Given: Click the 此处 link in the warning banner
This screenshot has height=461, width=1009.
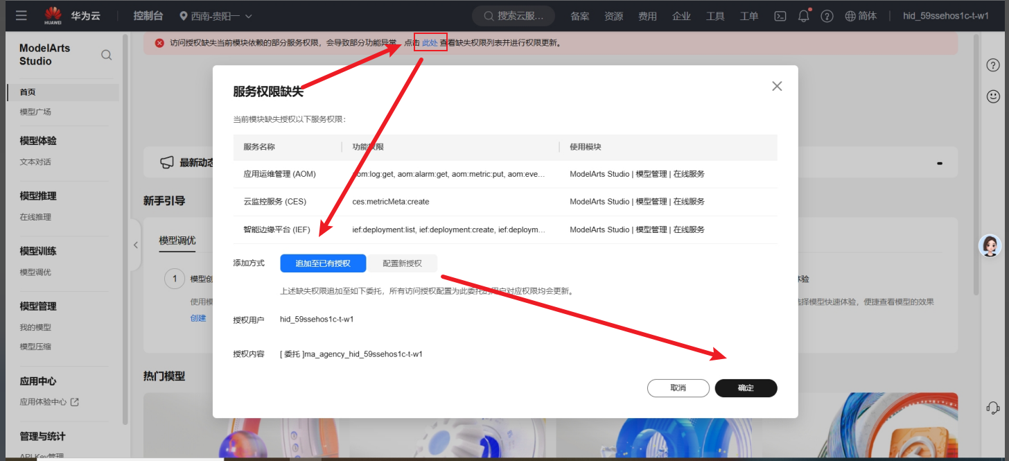Looking at the screenshot, I should pos(430,43).
